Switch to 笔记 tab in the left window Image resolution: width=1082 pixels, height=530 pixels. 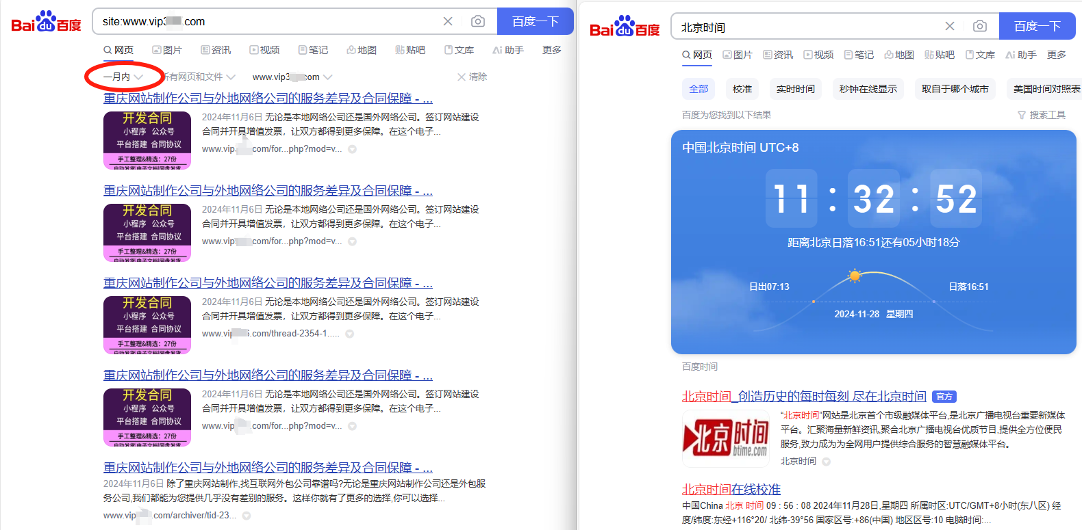313,50
